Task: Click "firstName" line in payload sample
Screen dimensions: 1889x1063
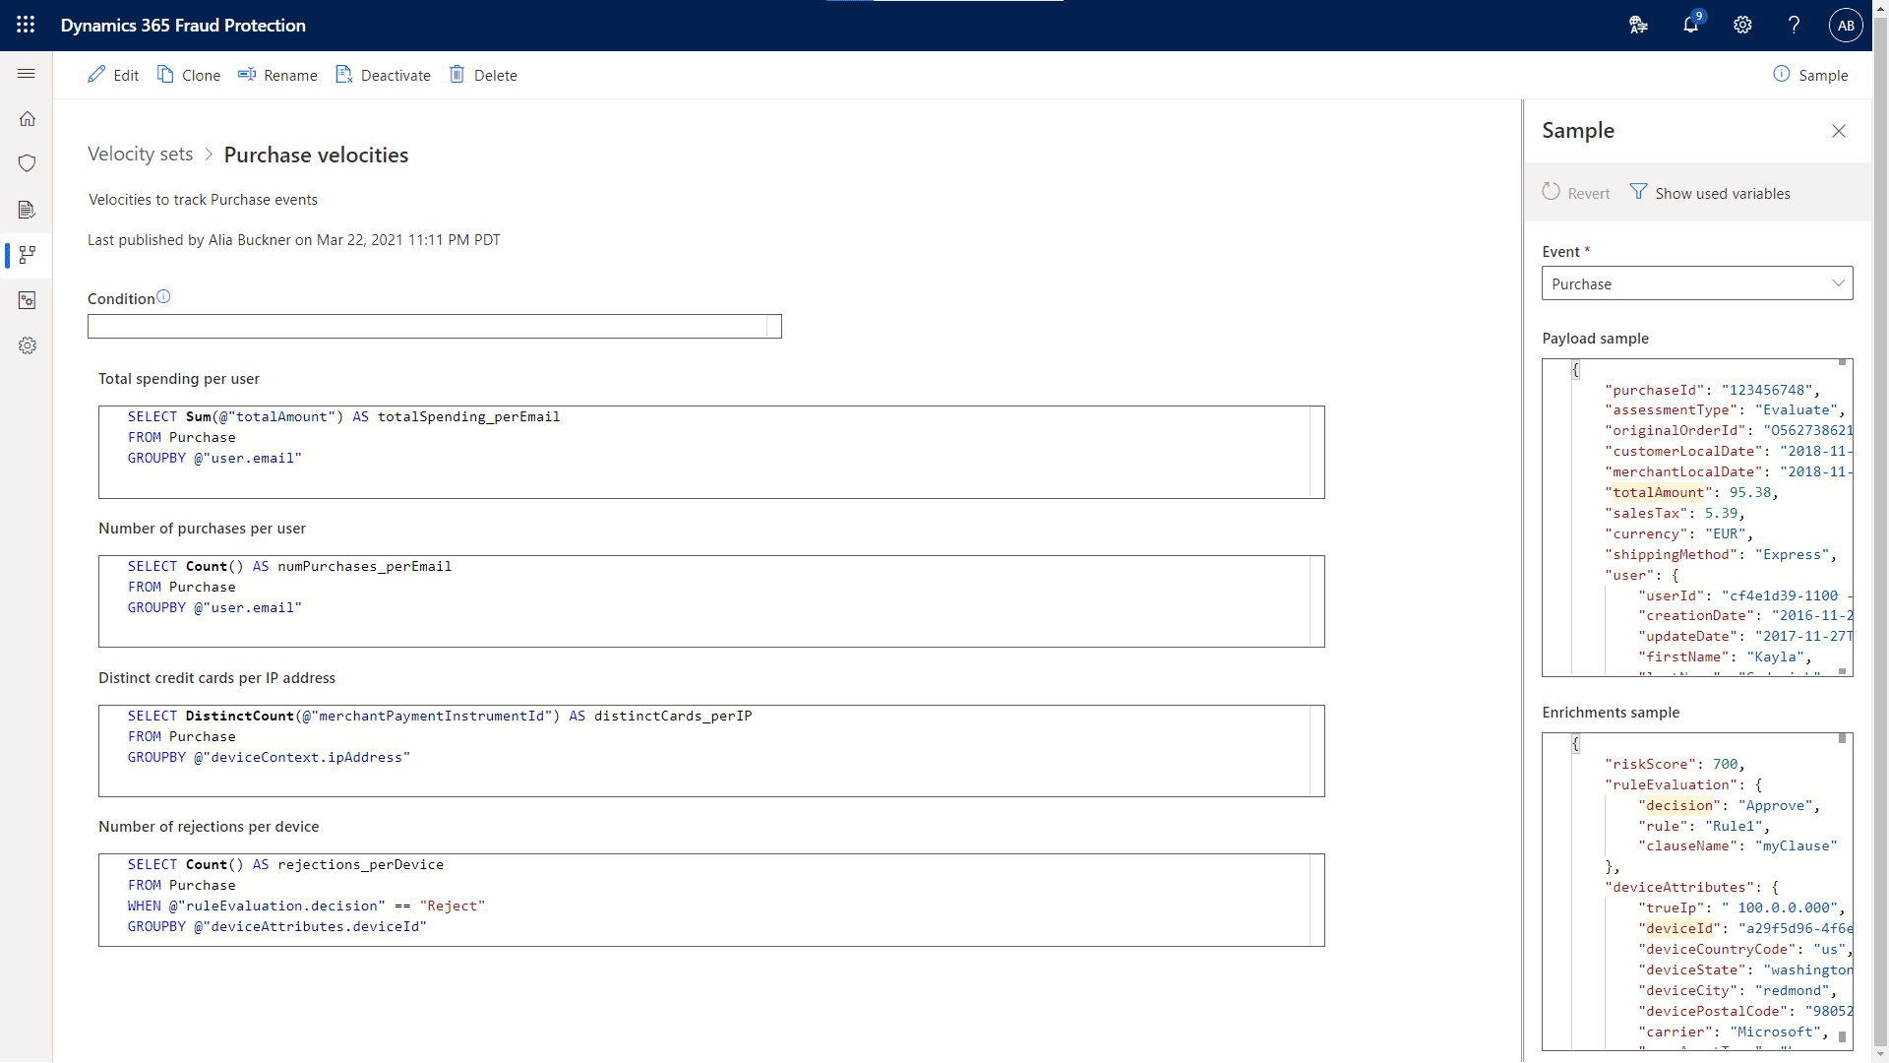Action: click(x=1725, y=657)
